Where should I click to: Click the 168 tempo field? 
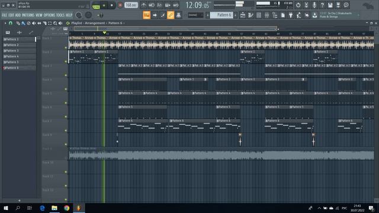point(131,5)
